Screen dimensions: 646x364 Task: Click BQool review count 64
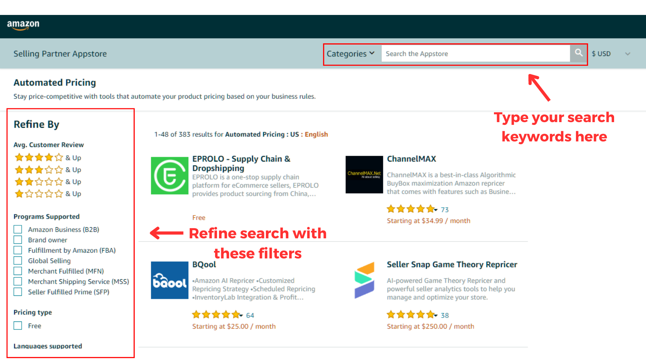250,316
